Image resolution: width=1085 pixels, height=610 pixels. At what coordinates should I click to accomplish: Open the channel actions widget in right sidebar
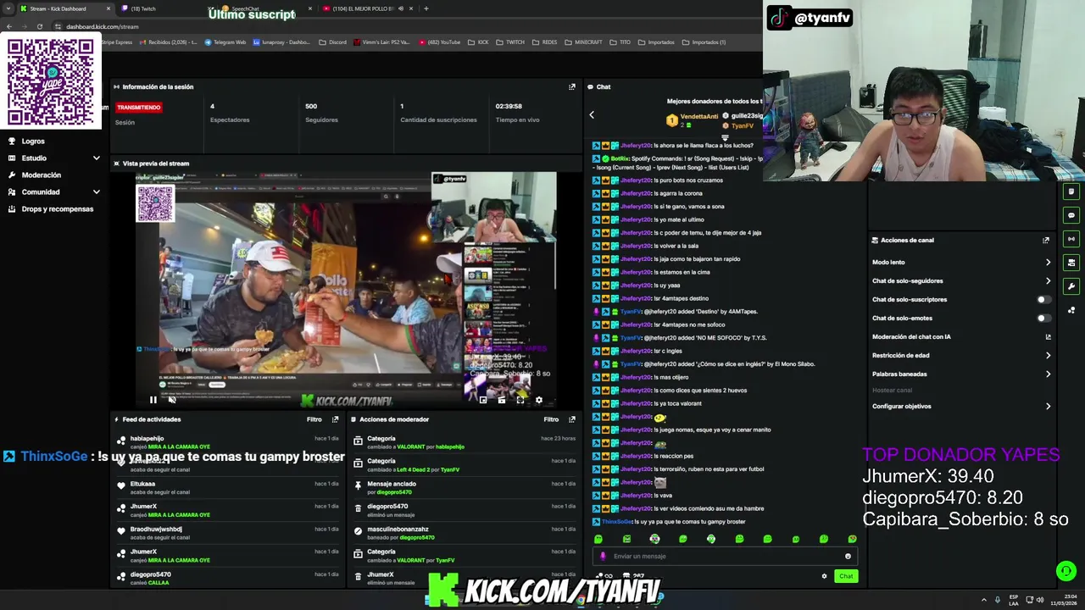coord(1071,263)
